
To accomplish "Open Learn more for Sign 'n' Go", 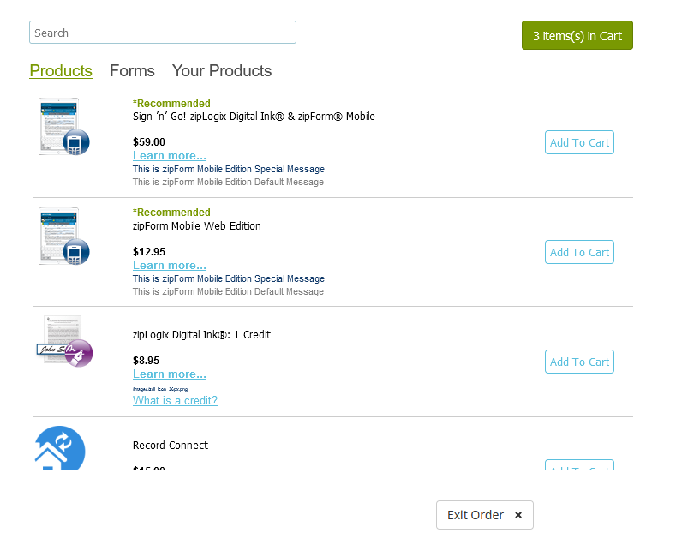I will (169, 155).
